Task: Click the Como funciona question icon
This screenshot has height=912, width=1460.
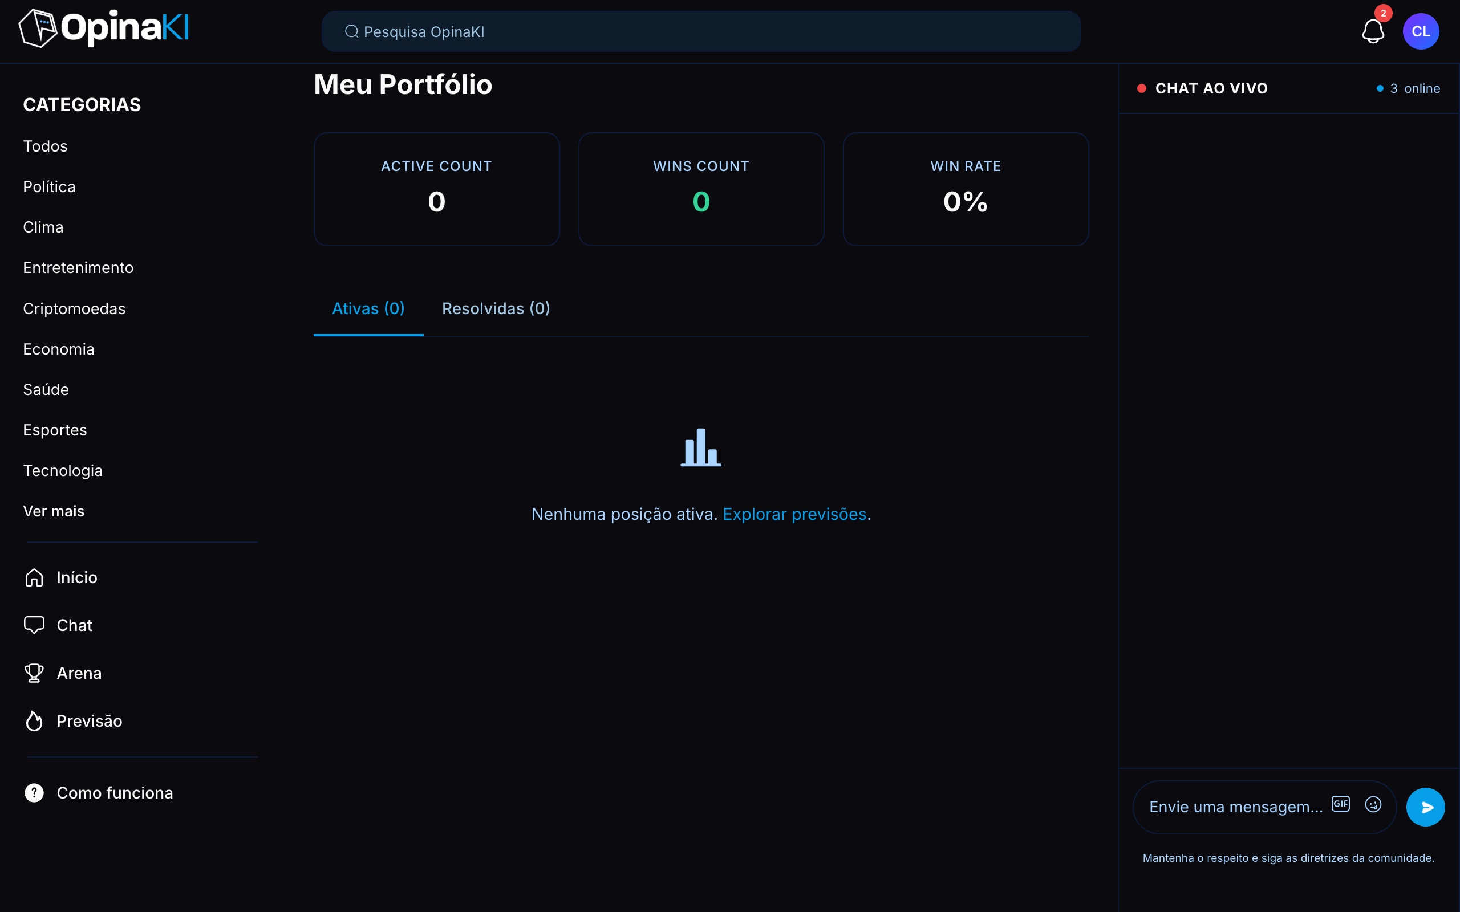Action: [x=34, y=792]
